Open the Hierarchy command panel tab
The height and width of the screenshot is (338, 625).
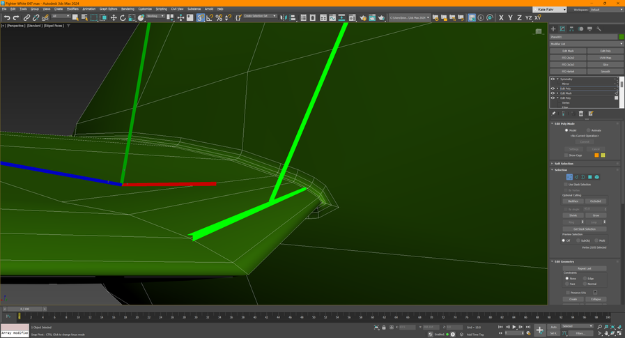571,29
